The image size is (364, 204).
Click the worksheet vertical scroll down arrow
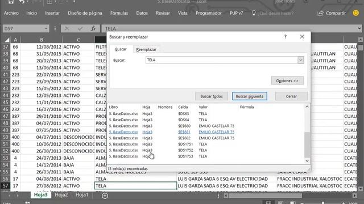pos(360,189)
